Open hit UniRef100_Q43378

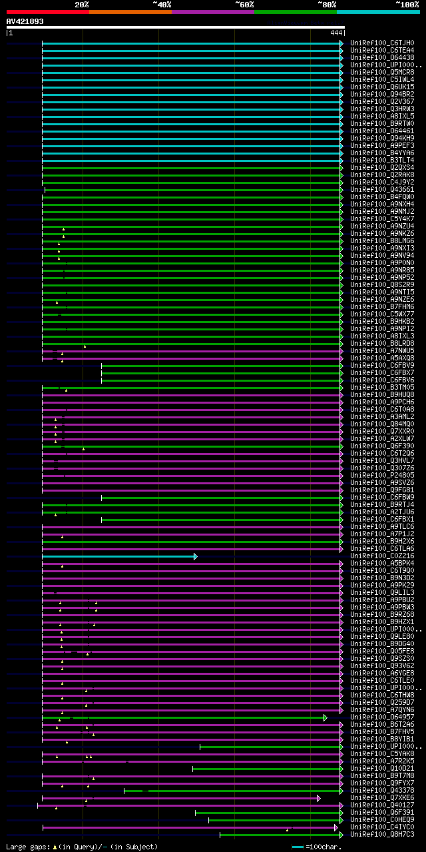tap(382, 790)
